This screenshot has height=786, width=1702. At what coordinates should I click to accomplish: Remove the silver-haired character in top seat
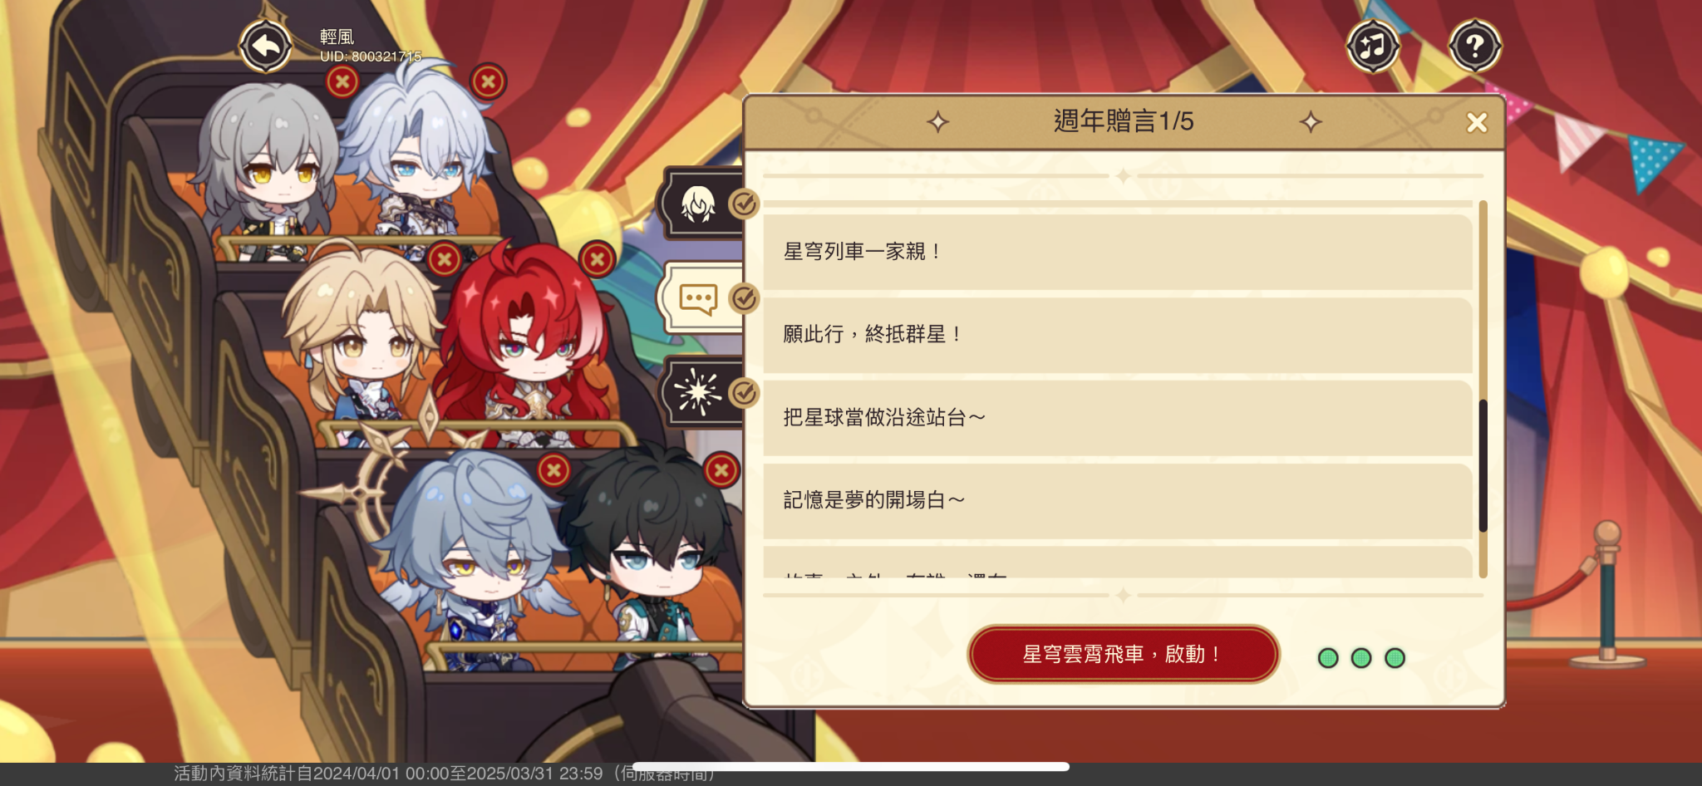click(489, 81)
